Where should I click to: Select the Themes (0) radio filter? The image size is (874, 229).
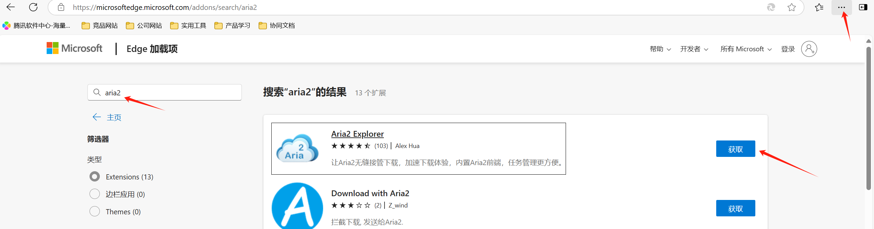coord(95,212)
